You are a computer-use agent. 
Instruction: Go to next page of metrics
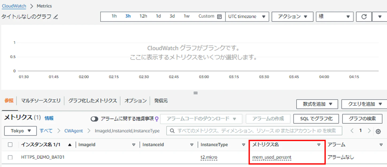point(369,131)
